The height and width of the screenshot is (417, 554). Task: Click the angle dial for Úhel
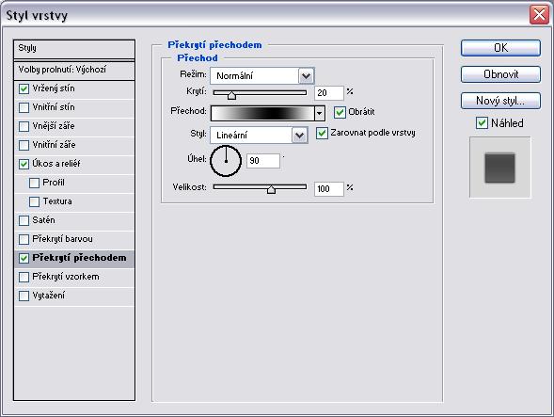click(226, 161)
